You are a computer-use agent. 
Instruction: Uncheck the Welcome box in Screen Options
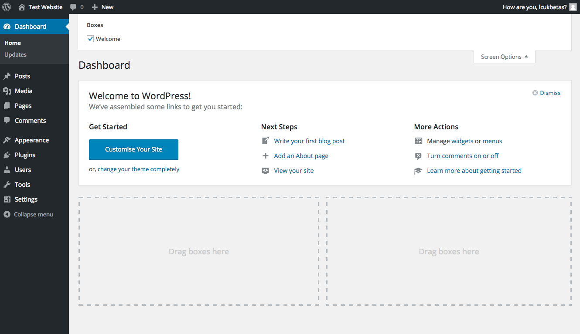[90, 39]
